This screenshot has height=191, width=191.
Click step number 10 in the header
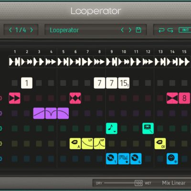tap(124, 52)
